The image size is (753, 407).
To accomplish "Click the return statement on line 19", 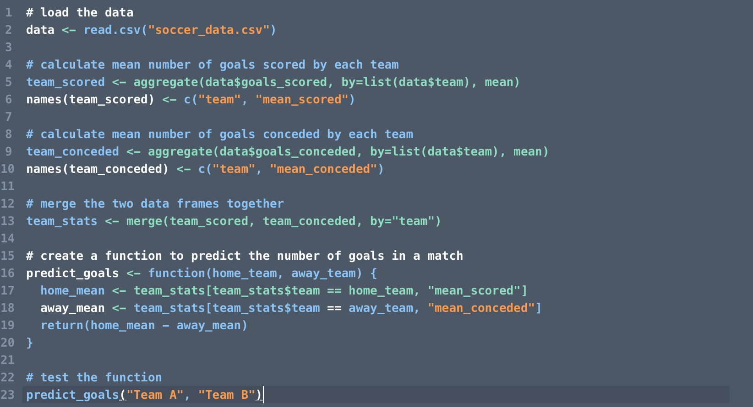I will tap(62, 325).
